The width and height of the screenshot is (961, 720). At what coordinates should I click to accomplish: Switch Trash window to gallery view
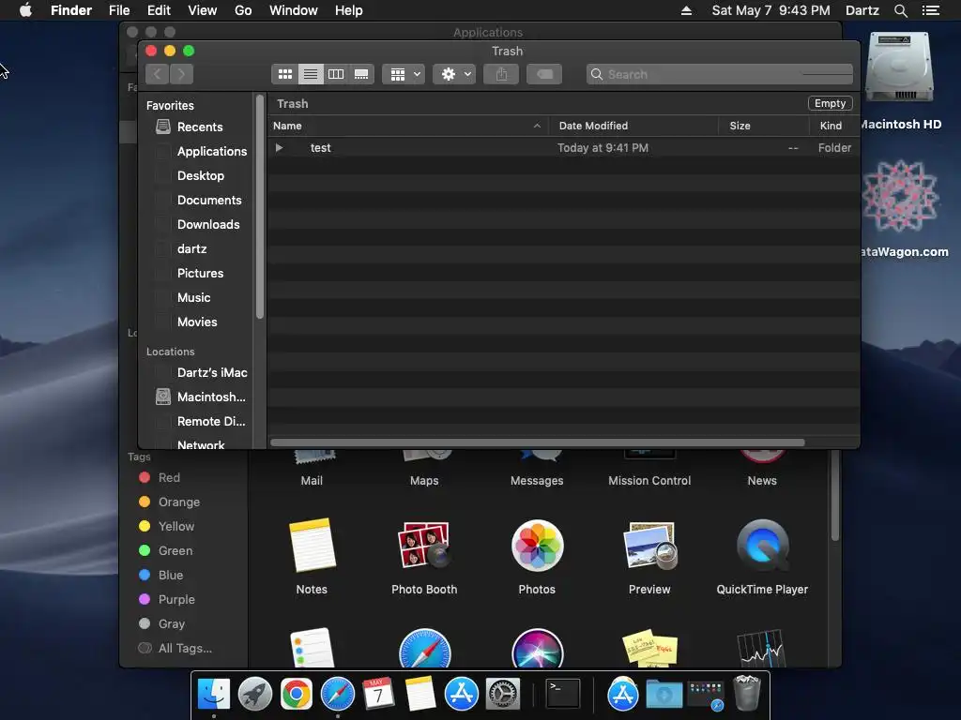[x=361, y=74]
